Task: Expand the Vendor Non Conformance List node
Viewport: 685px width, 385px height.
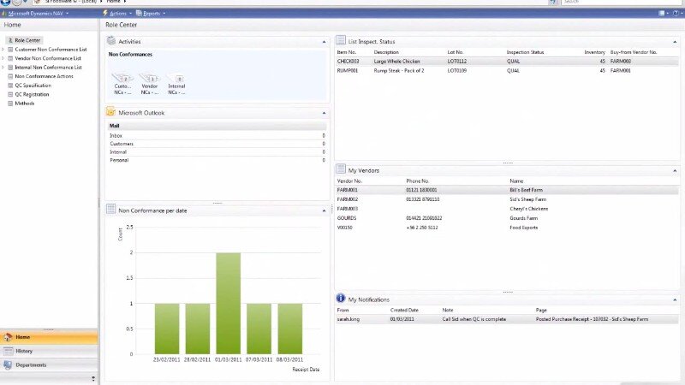Action: coord(3,58)
